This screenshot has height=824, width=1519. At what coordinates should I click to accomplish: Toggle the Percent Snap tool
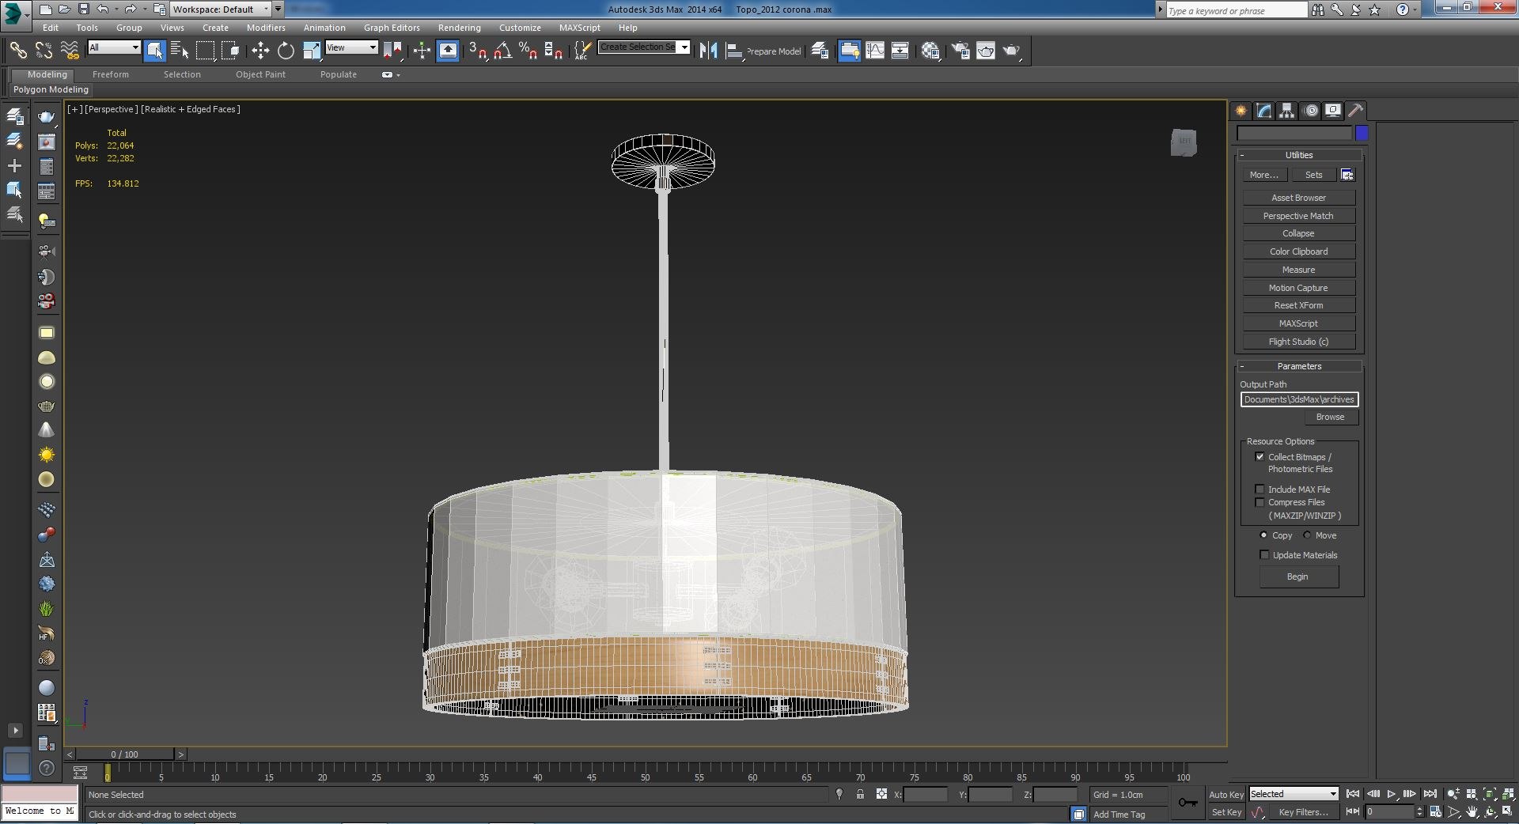click(x=528, y=51)
